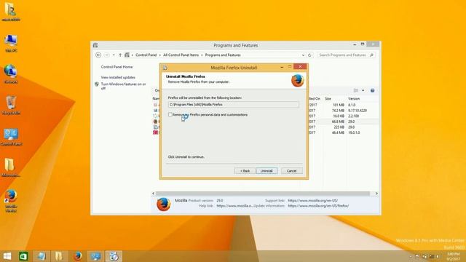Select the This PC desktop icon
Viewport: 466px width, 262px height.
coord(11,43)
